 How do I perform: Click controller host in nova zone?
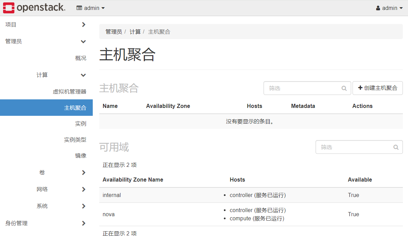click(258, 210)
